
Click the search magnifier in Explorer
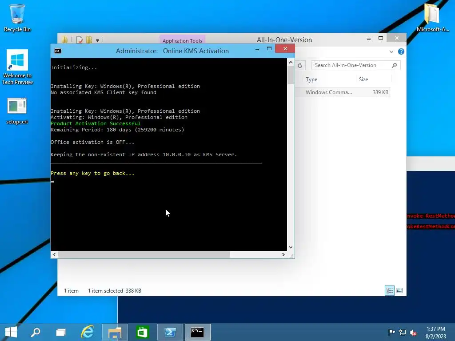coord(395,65)
